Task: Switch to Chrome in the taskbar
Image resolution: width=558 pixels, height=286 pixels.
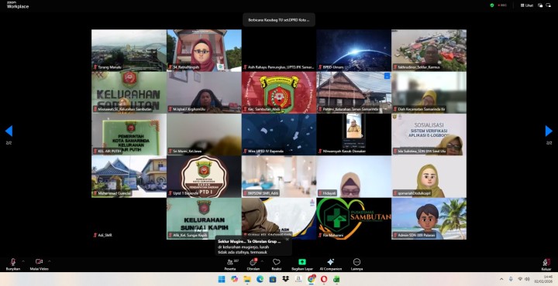Action: point(312,279)
